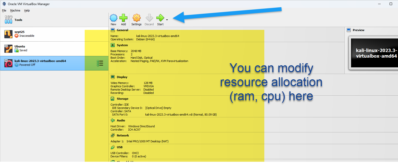The width and height of the screenshot is (398, 163).
Task: Click the kali-linux preview thumbnail
Action: pos(374,53)
